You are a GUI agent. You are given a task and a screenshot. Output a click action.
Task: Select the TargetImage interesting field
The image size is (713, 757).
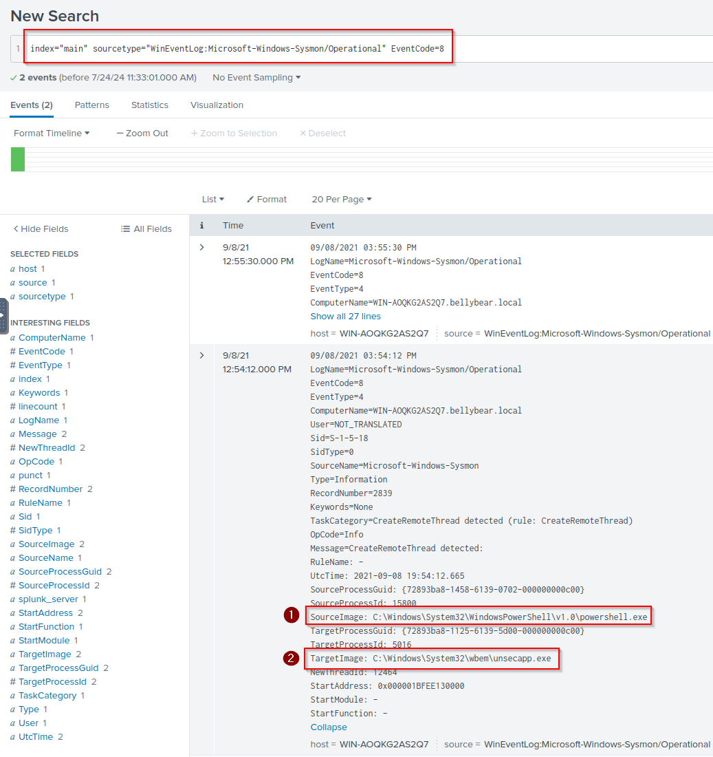click(x=45, y=654)
